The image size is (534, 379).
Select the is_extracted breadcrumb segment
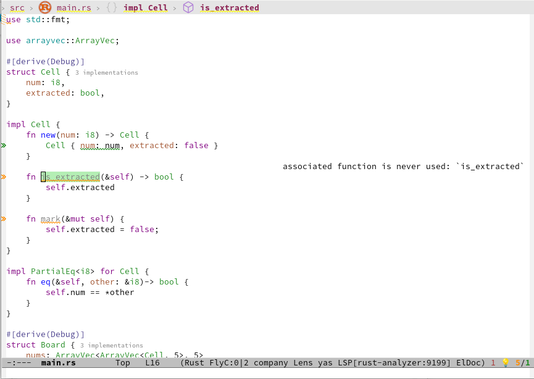coord(230,7)
